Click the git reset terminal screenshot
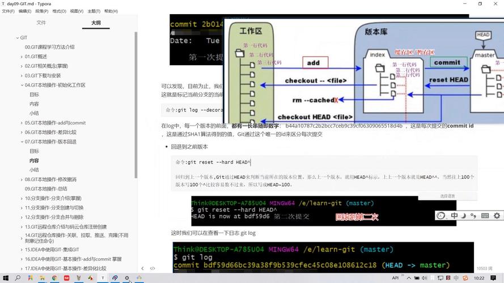 [324, 211]
